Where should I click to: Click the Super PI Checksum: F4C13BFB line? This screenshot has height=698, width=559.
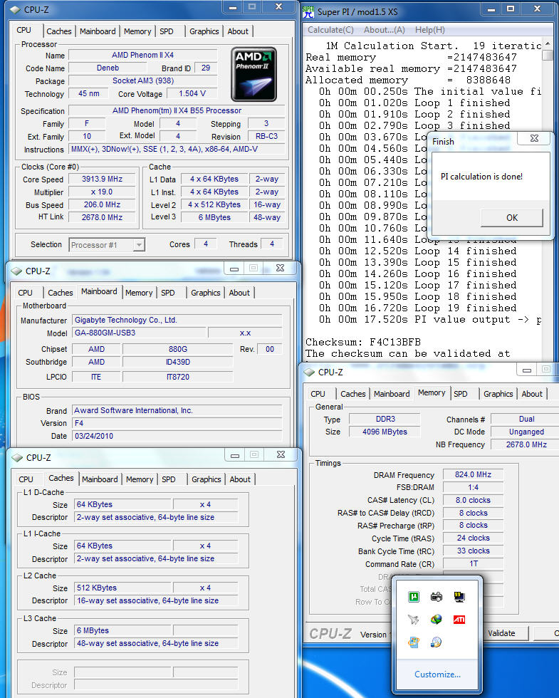(362, 342)
